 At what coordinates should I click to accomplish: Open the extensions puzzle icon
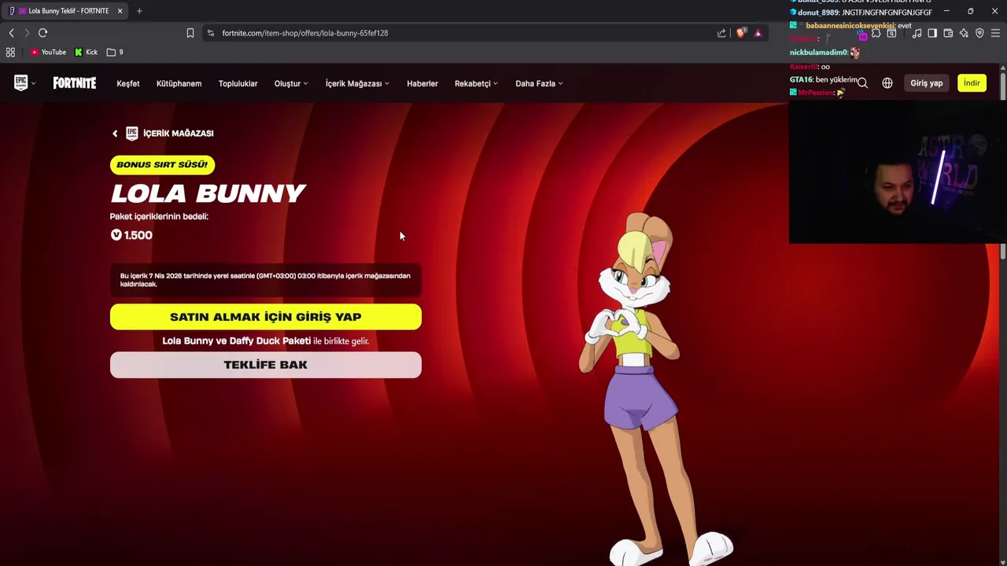click(876, 33)
